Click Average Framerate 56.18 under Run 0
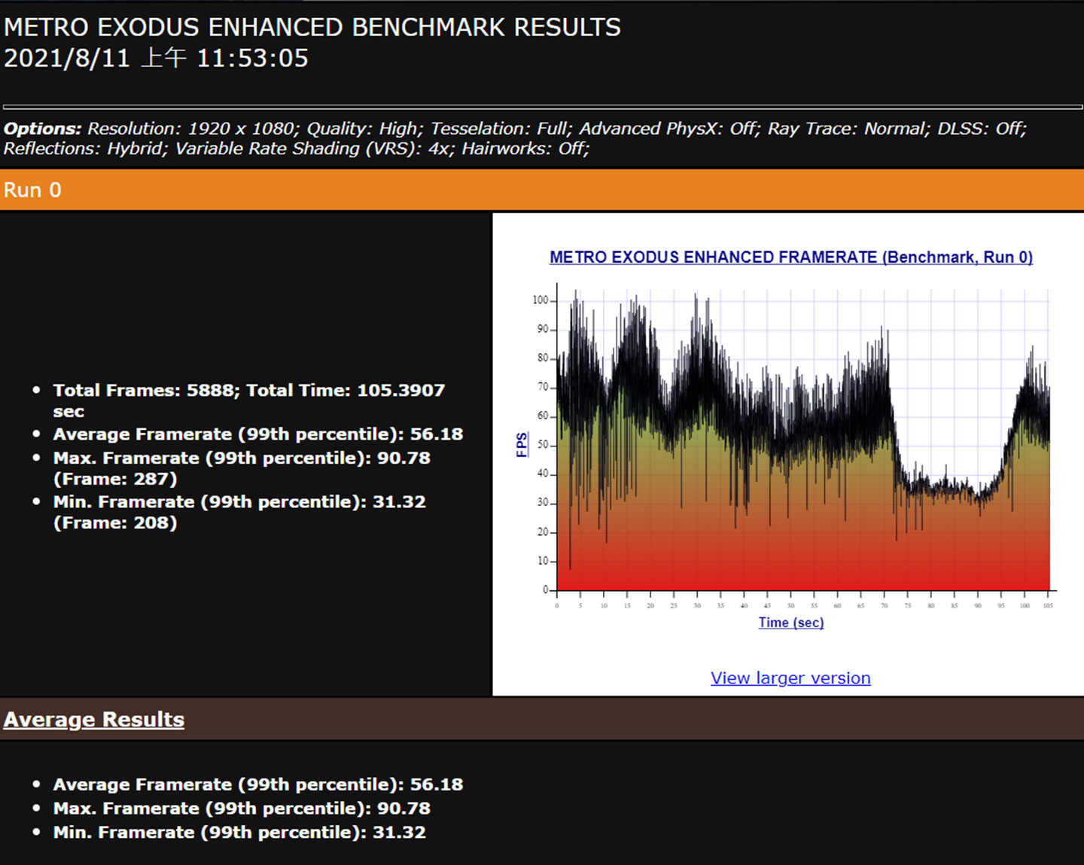The height and width of the screenshot is (865, 1084). click(x=257, y=434)
